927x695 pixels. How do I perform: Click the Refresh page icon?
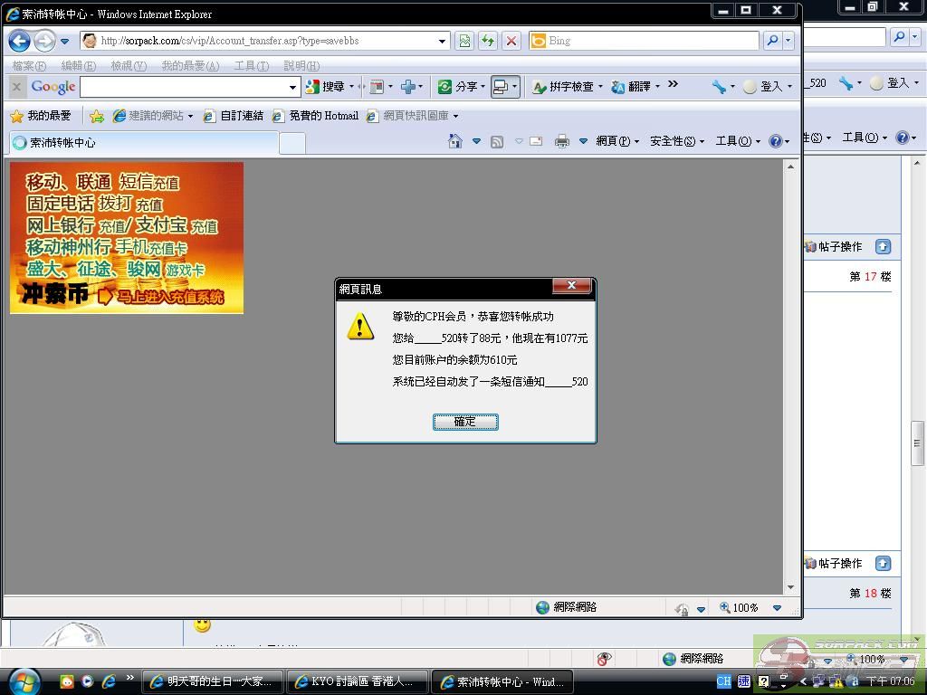488,41
